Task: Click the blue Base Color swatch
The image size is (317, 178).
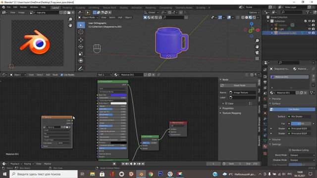Action: [x=119, y=95]
